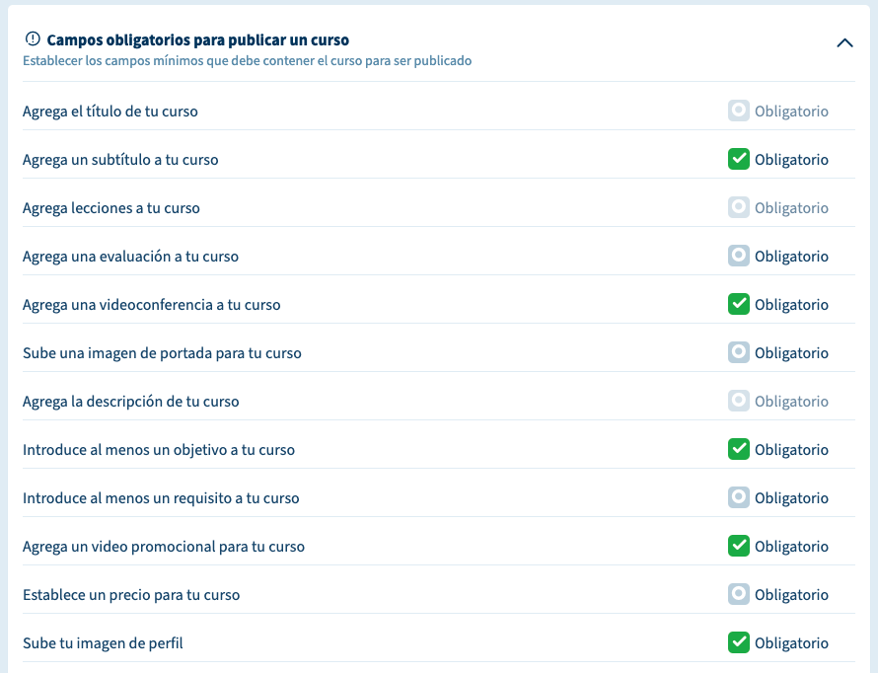Select row text Establece un precio para tu curso
The width and height of the screenshot is (878, 673).
[131, 595]
